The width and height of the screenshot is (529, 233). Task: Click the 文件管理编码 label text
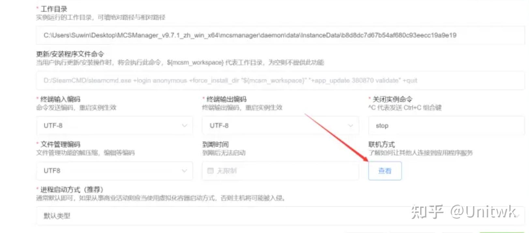click(x=60, y=144)
